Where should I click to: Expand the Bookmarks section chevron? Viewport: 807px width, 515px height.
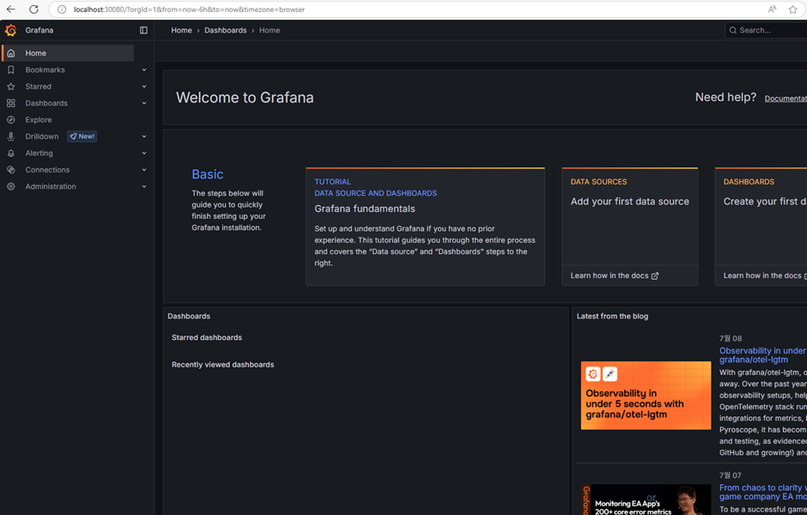tap(144, 70)
